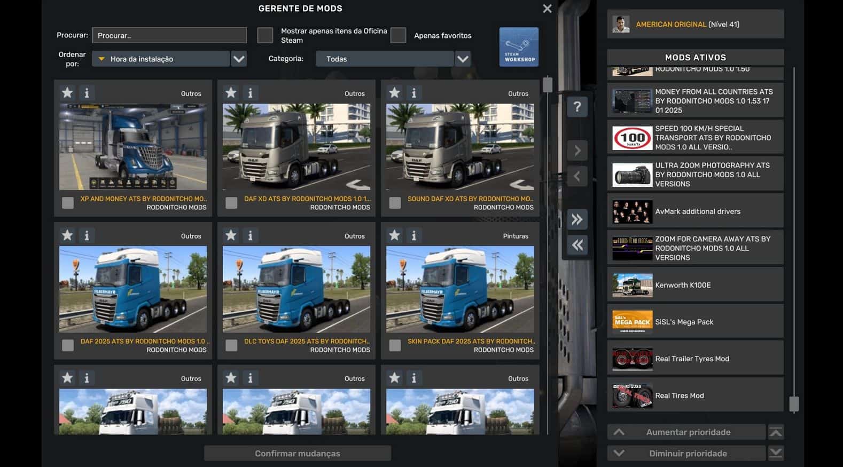Screen dimensions: 843x467
Task: Open info for SKIN PACK DAF 2025 mod
Action: click(413, 235)
